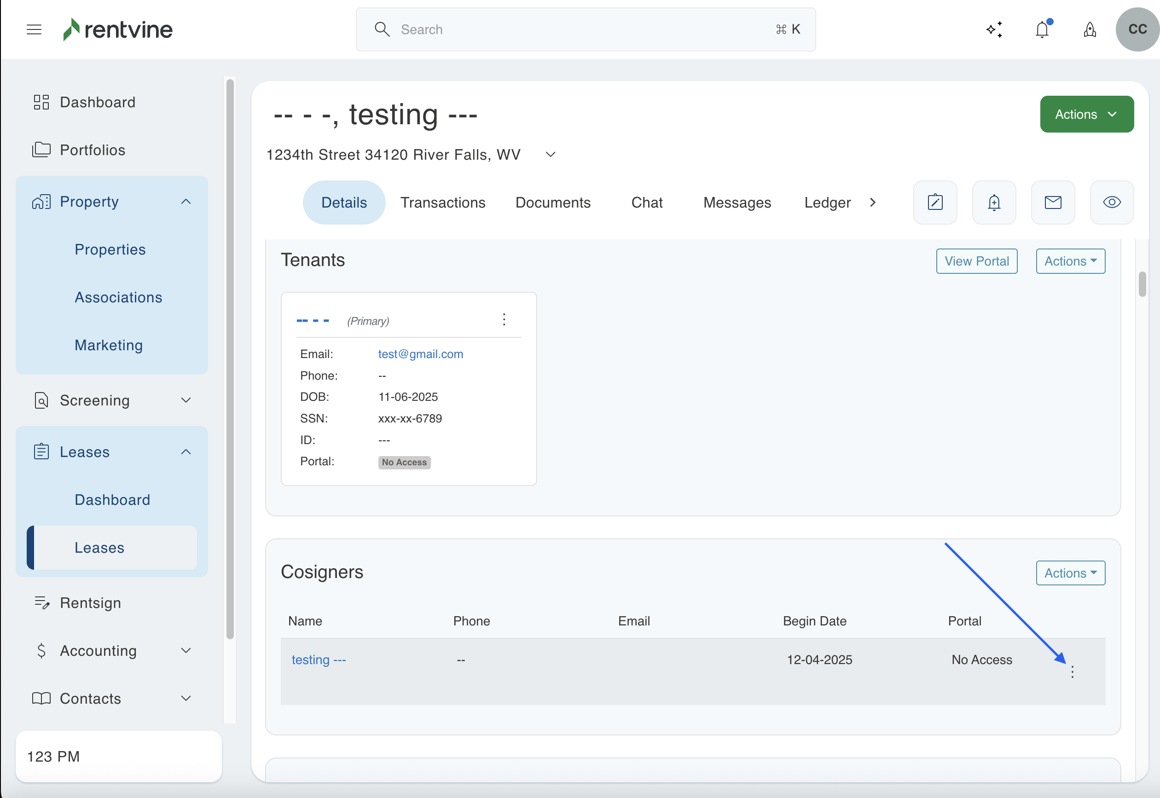
Task: Click the Search input field
Action: [585, 29]
